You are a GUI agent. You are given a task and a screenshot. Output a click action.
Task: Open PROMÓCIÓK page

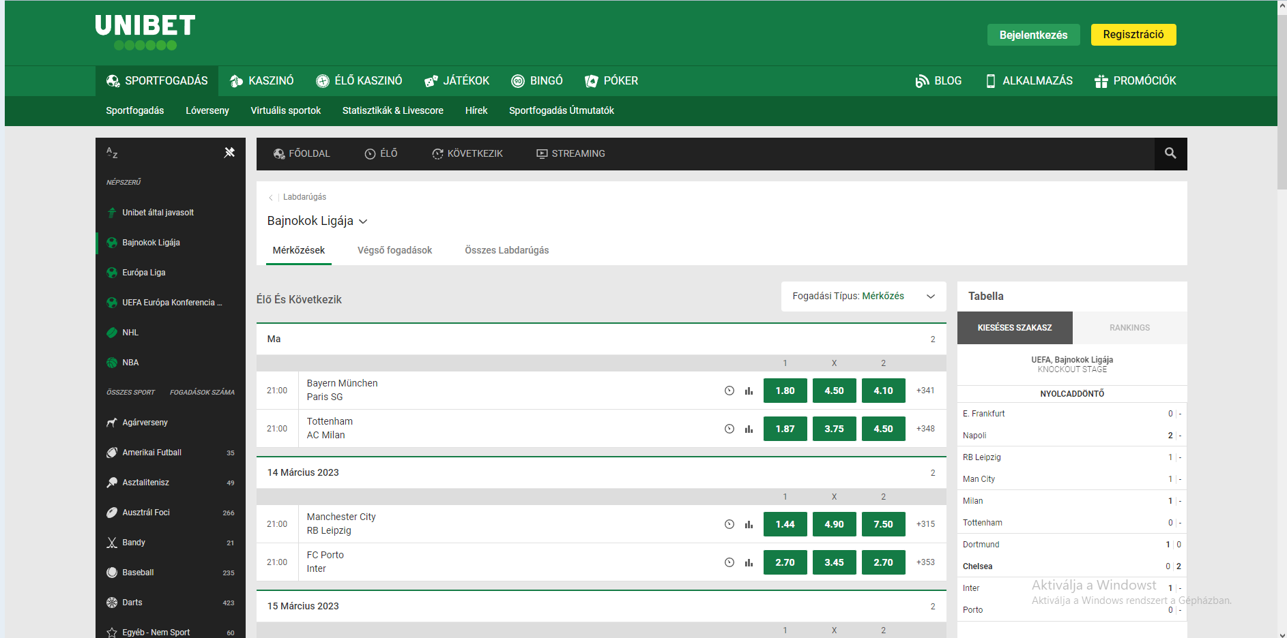pyautogui.click(x=1136, y=81)
